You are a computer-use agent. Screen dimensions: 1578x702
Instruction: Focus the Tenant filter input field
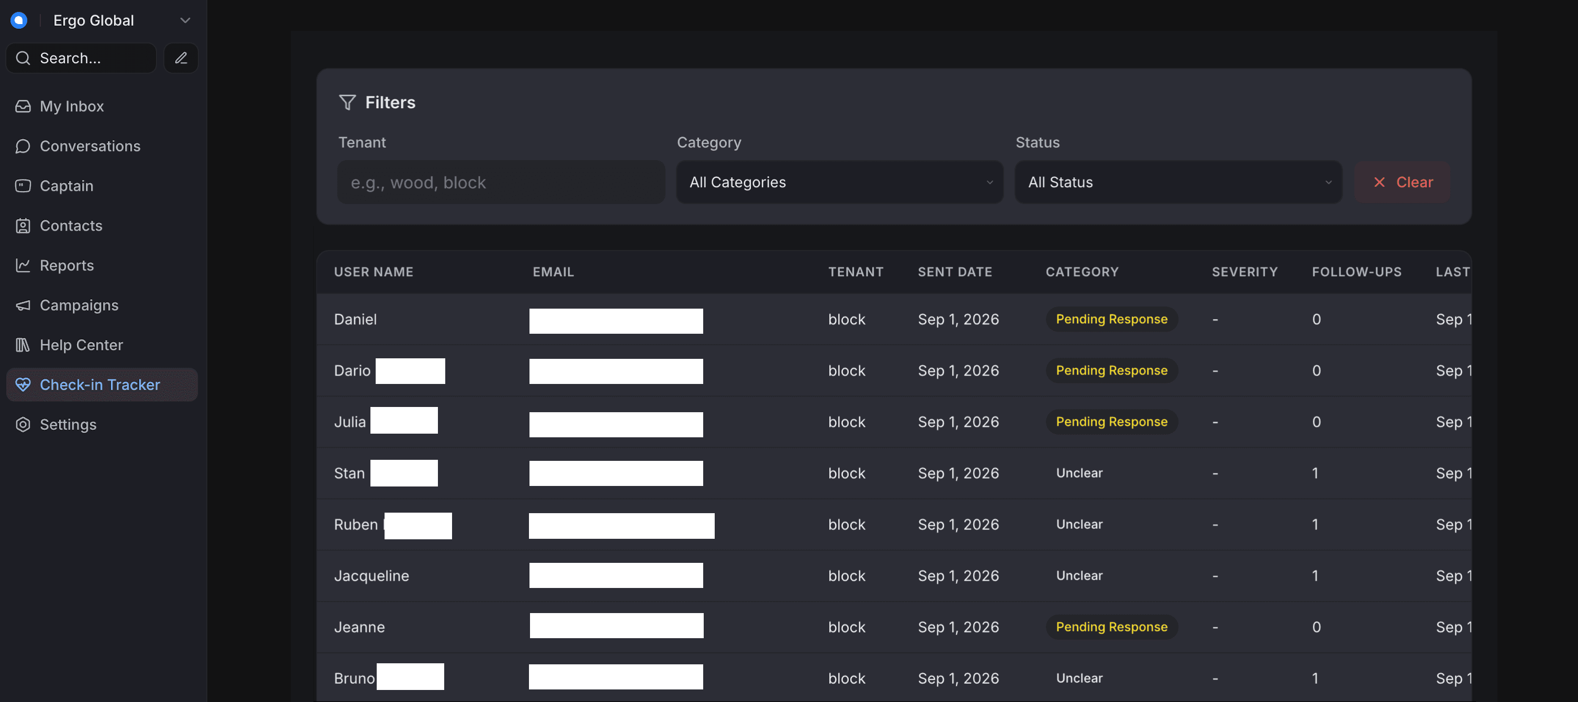pos(501,182)
